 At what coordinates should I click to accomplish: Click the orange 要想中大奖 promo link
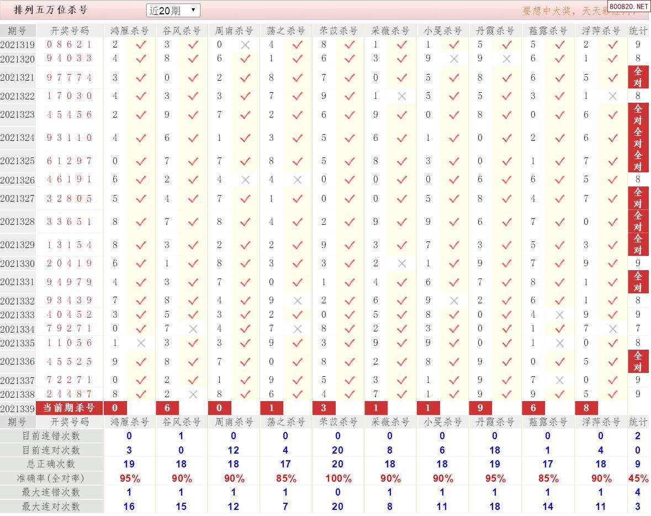pos(565,11)
